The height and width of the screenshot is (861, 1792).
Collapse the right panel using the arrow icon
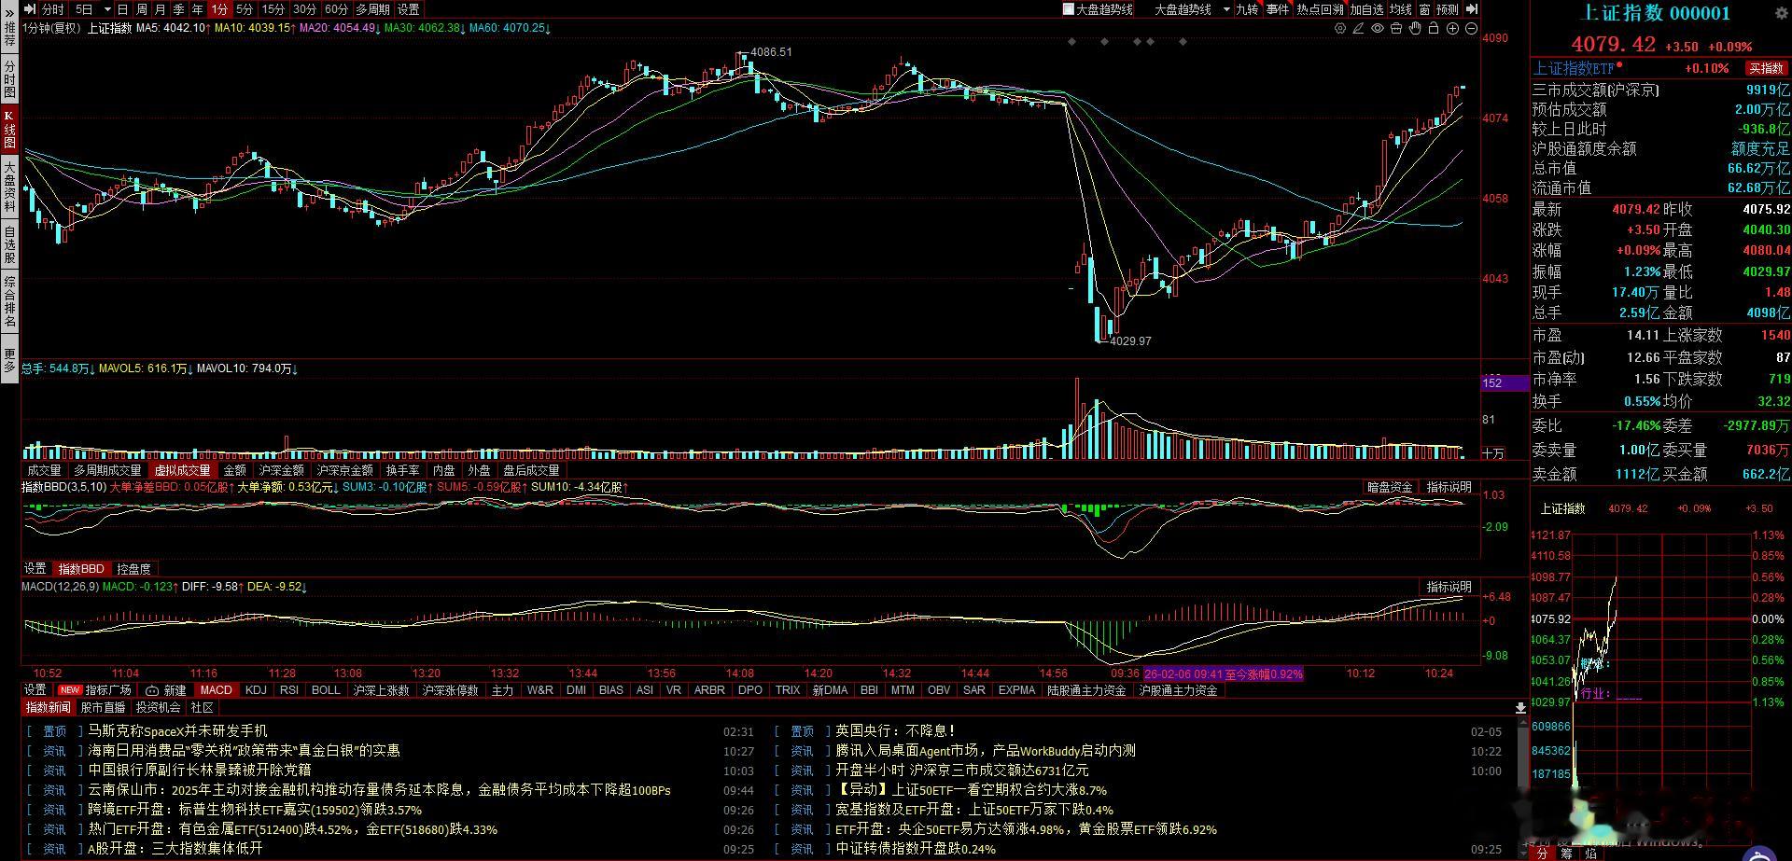[1472, 9]
